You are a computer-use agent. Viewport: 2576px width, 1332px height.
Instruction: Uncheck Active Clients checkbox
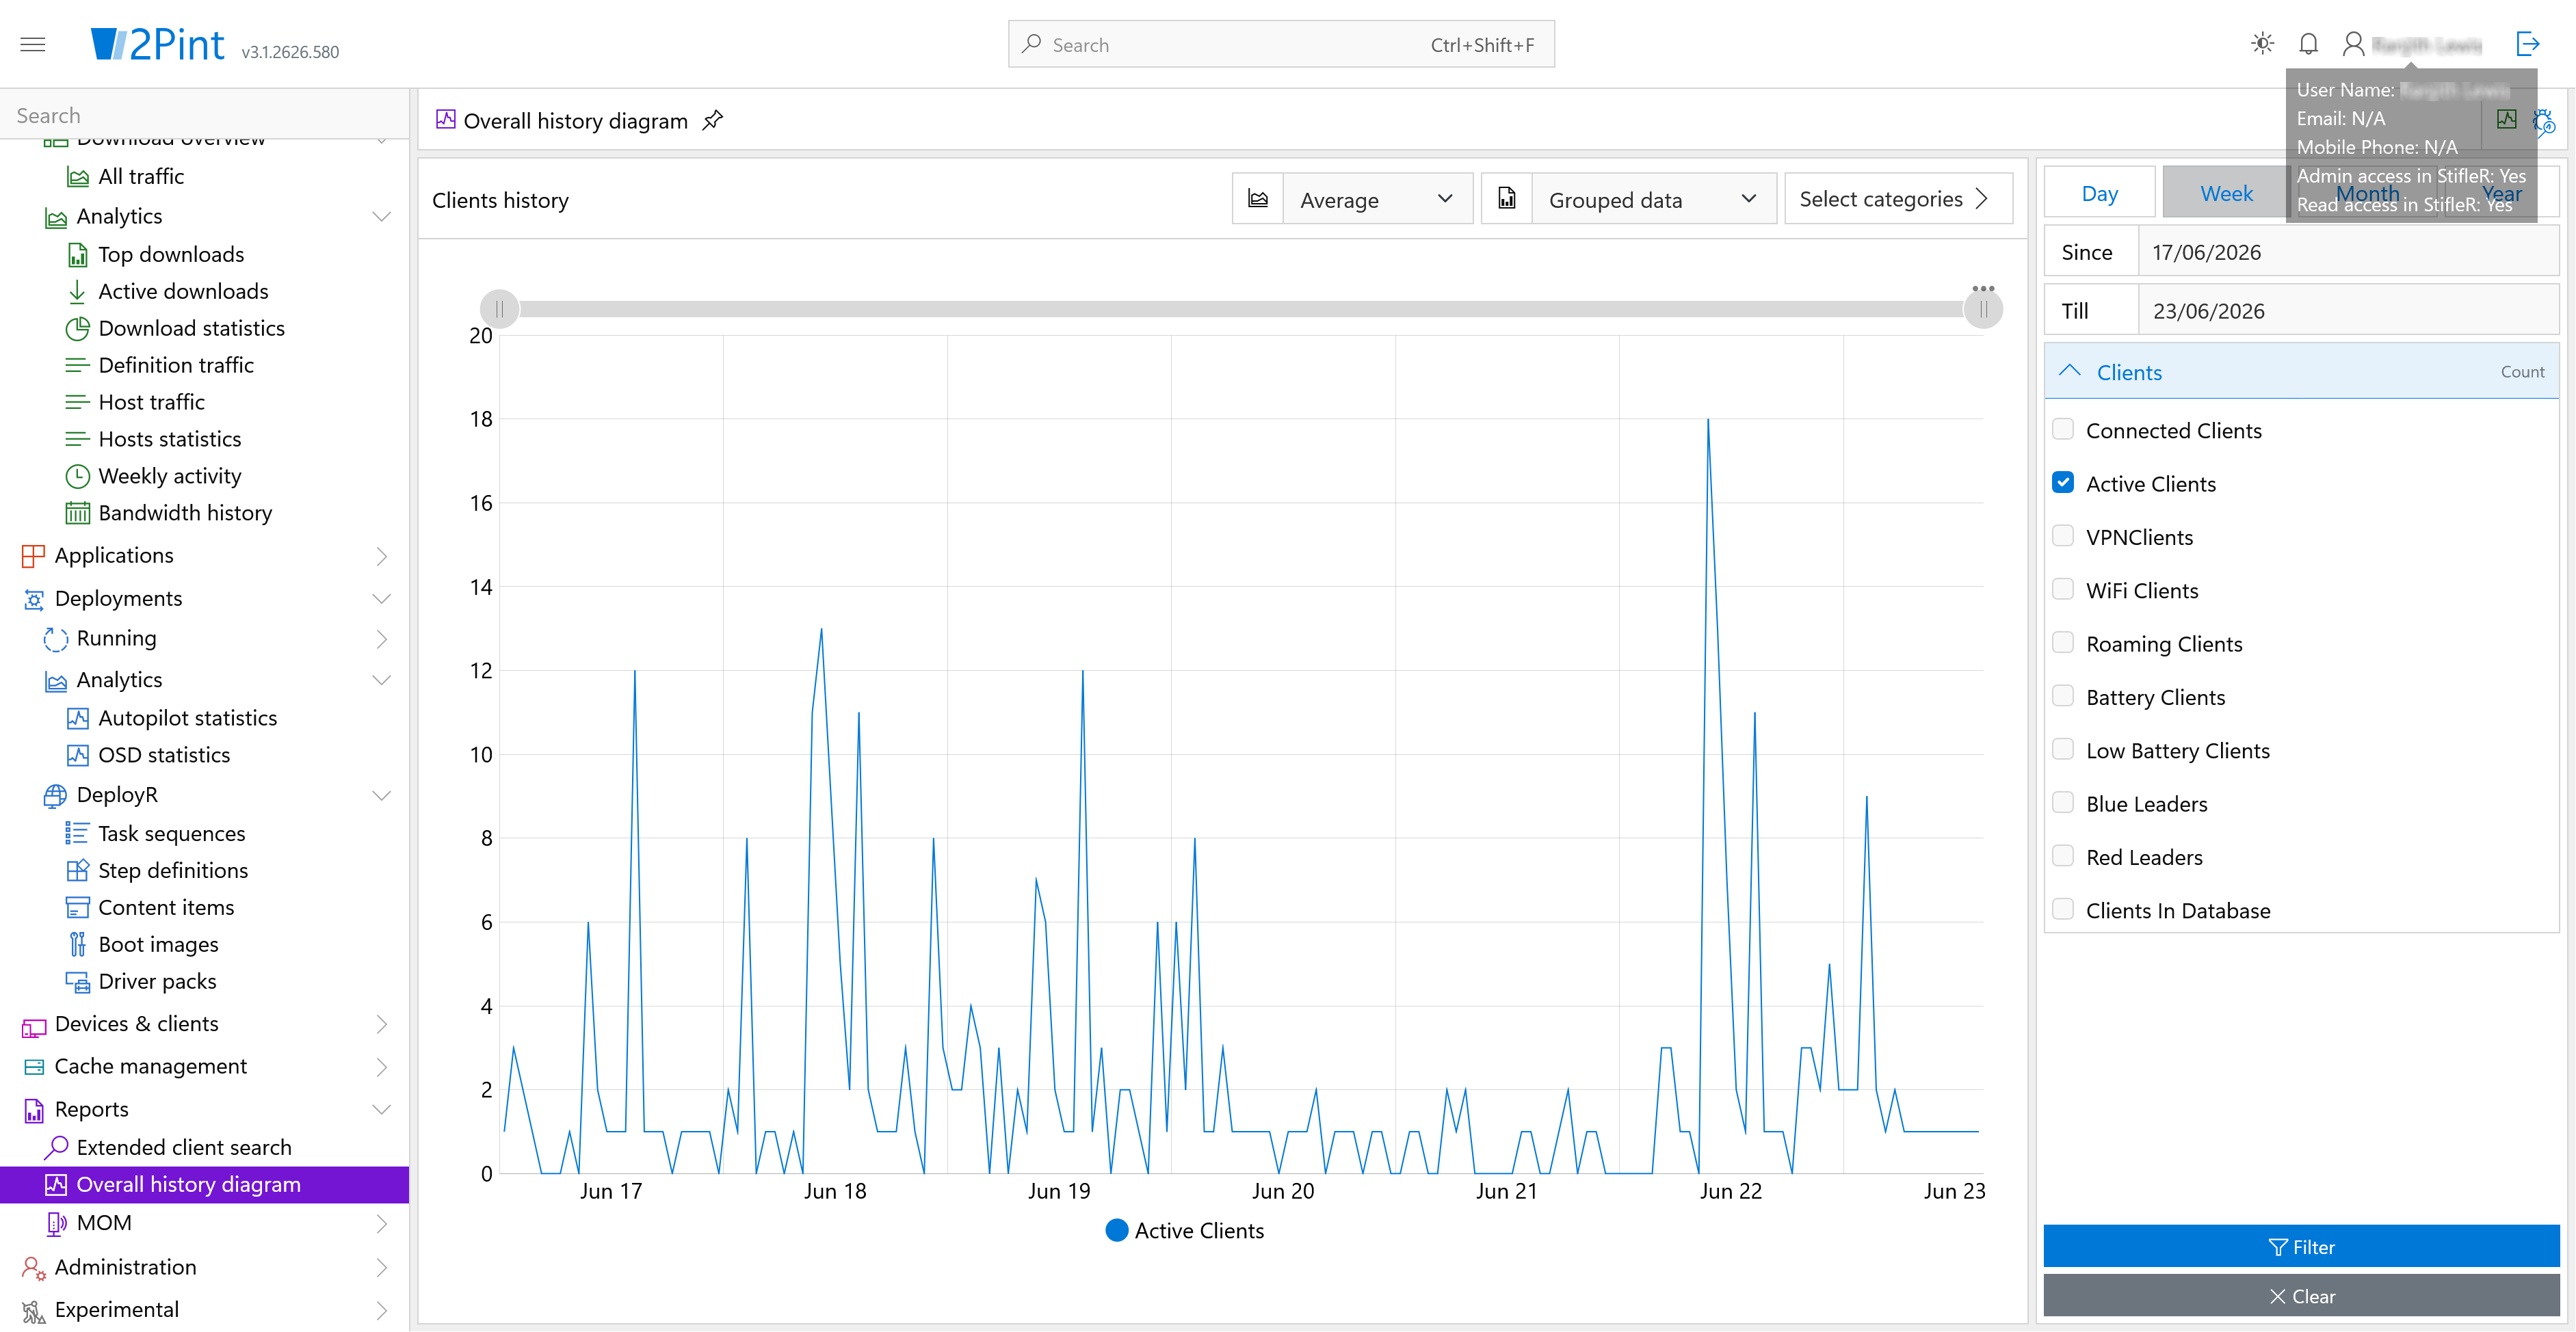click(2062, 483)
